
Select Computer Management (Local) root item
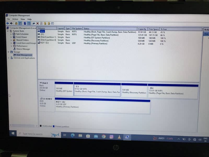pyautogui.click(x=21, y=28)
